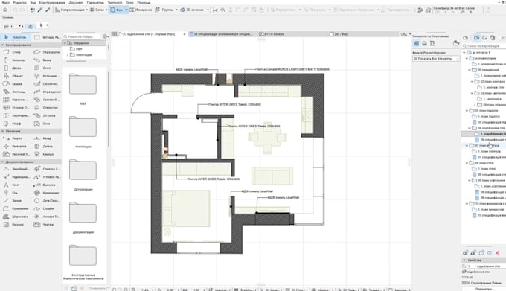Select the Дверь door tool
This screenshot has width=506, height=291.
click(13, 68)
